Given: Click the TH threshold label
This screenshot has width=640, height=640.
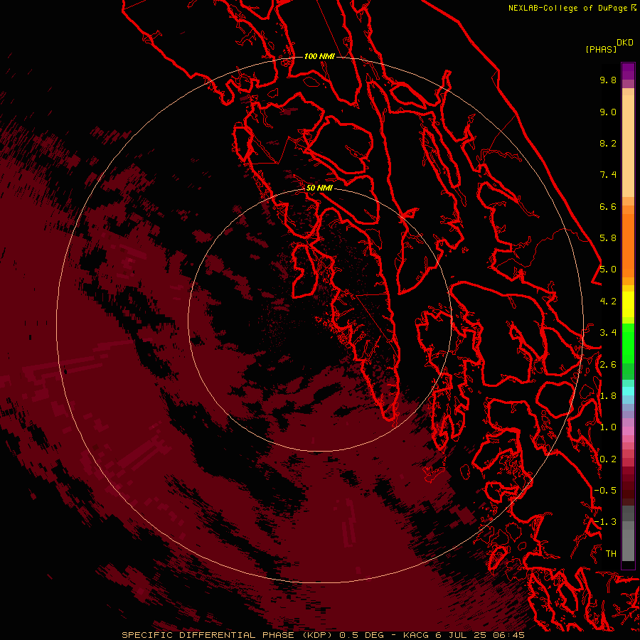Looking at the screenshot, I should pos(611,554).
